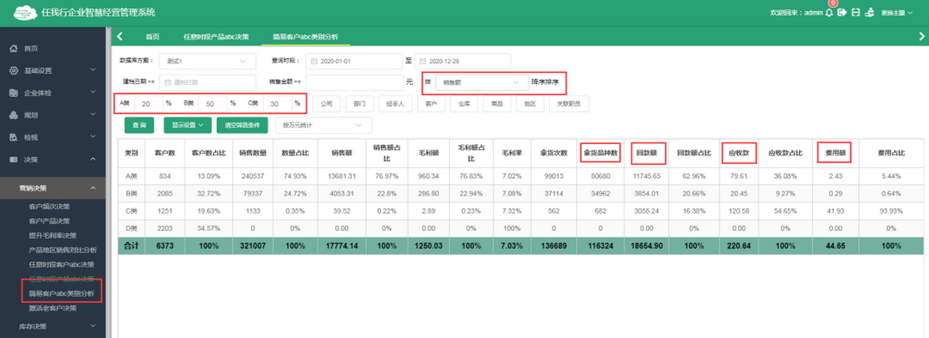Click the A类 percentage input field

pos(147,103)
